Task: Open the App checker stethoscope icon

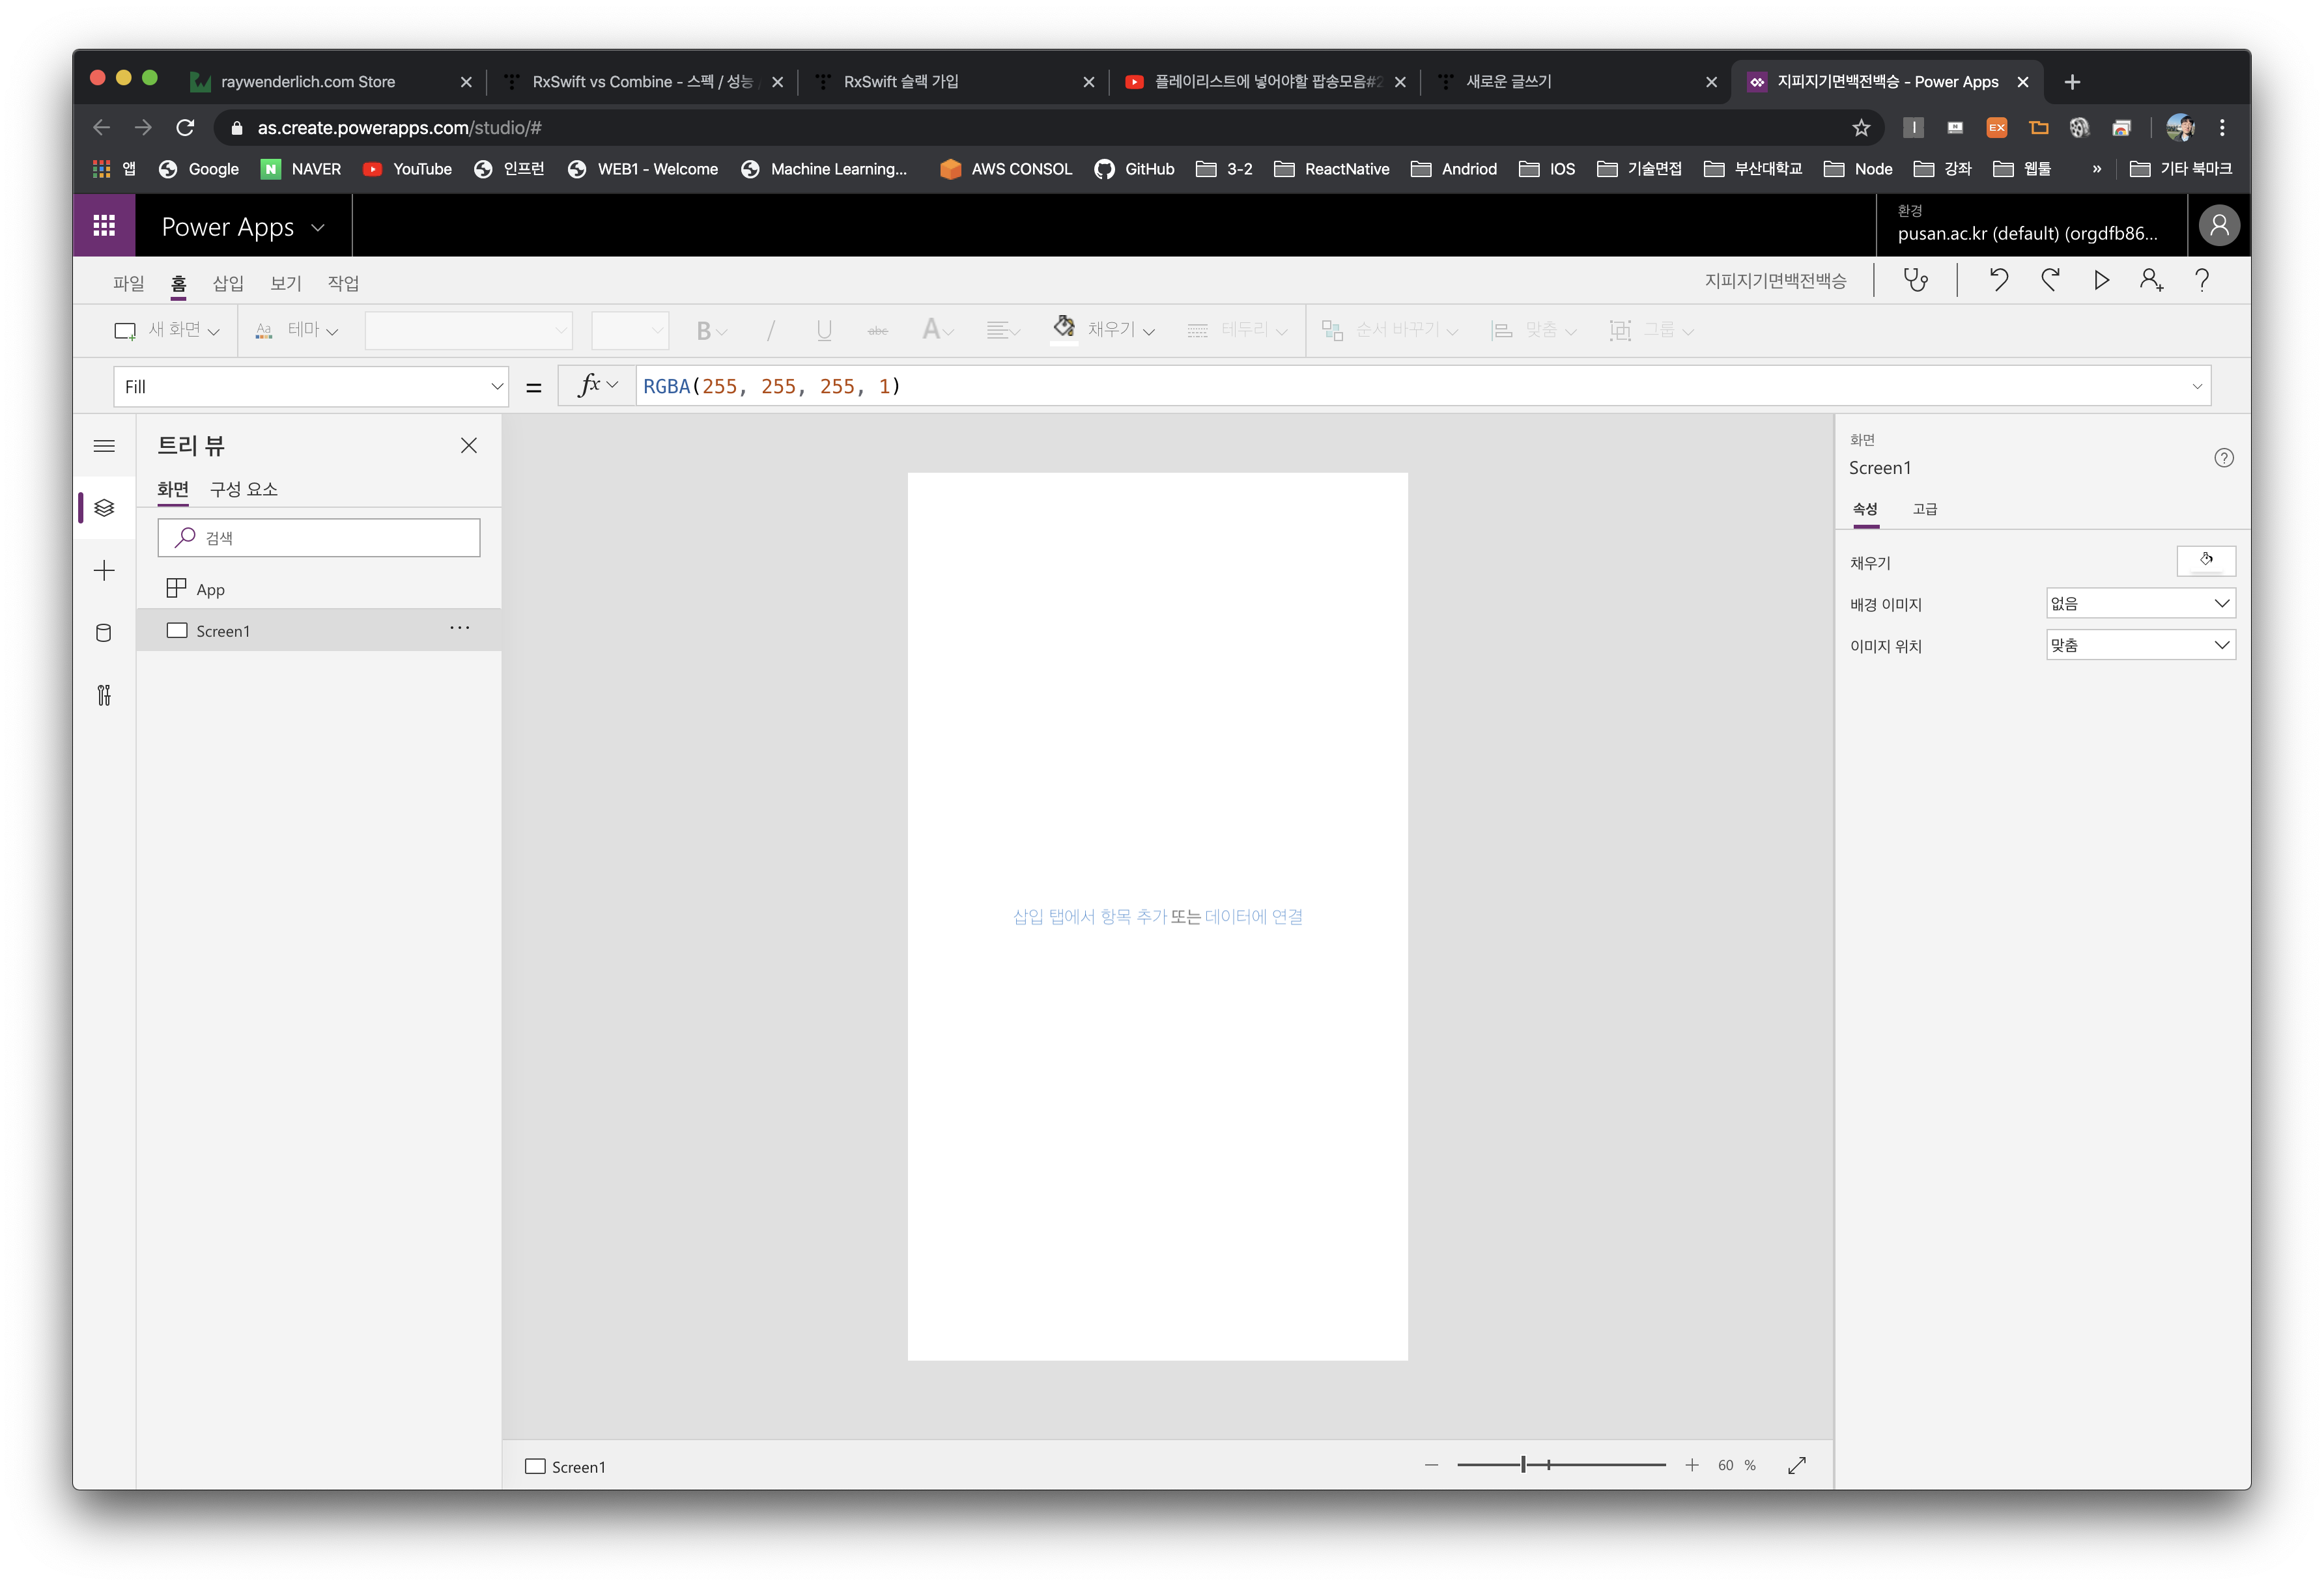Action: pos(1915,281)
